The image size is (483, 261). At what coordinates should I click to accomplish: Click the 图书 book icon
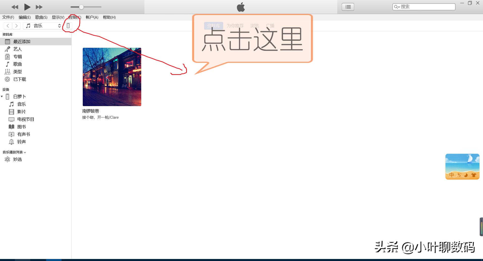(12, 127)
